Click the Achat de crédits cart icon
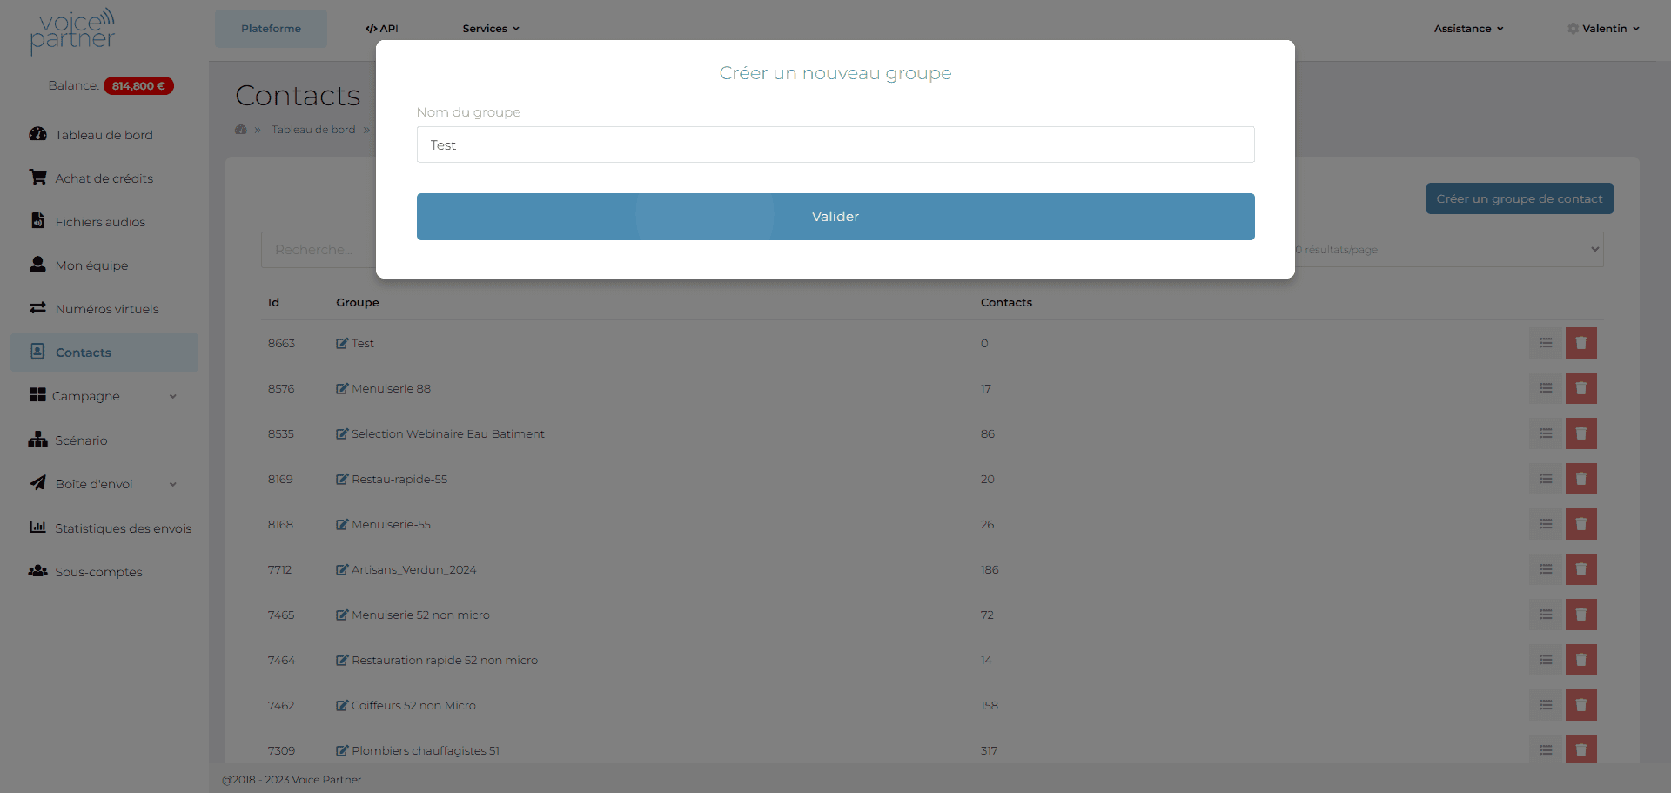 pyautogui.click(x=37, y=178)
